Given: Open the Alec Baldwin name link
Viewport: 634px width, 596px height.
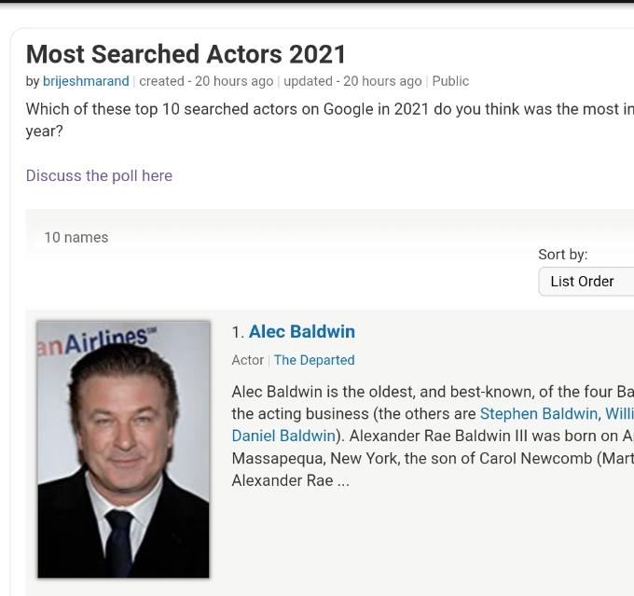Looking at the screenshot, I should click(x=301, y=331).
